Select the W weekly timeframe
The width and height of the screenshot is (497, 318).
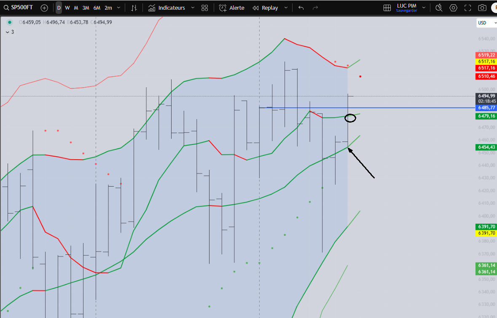pos(67,8)
